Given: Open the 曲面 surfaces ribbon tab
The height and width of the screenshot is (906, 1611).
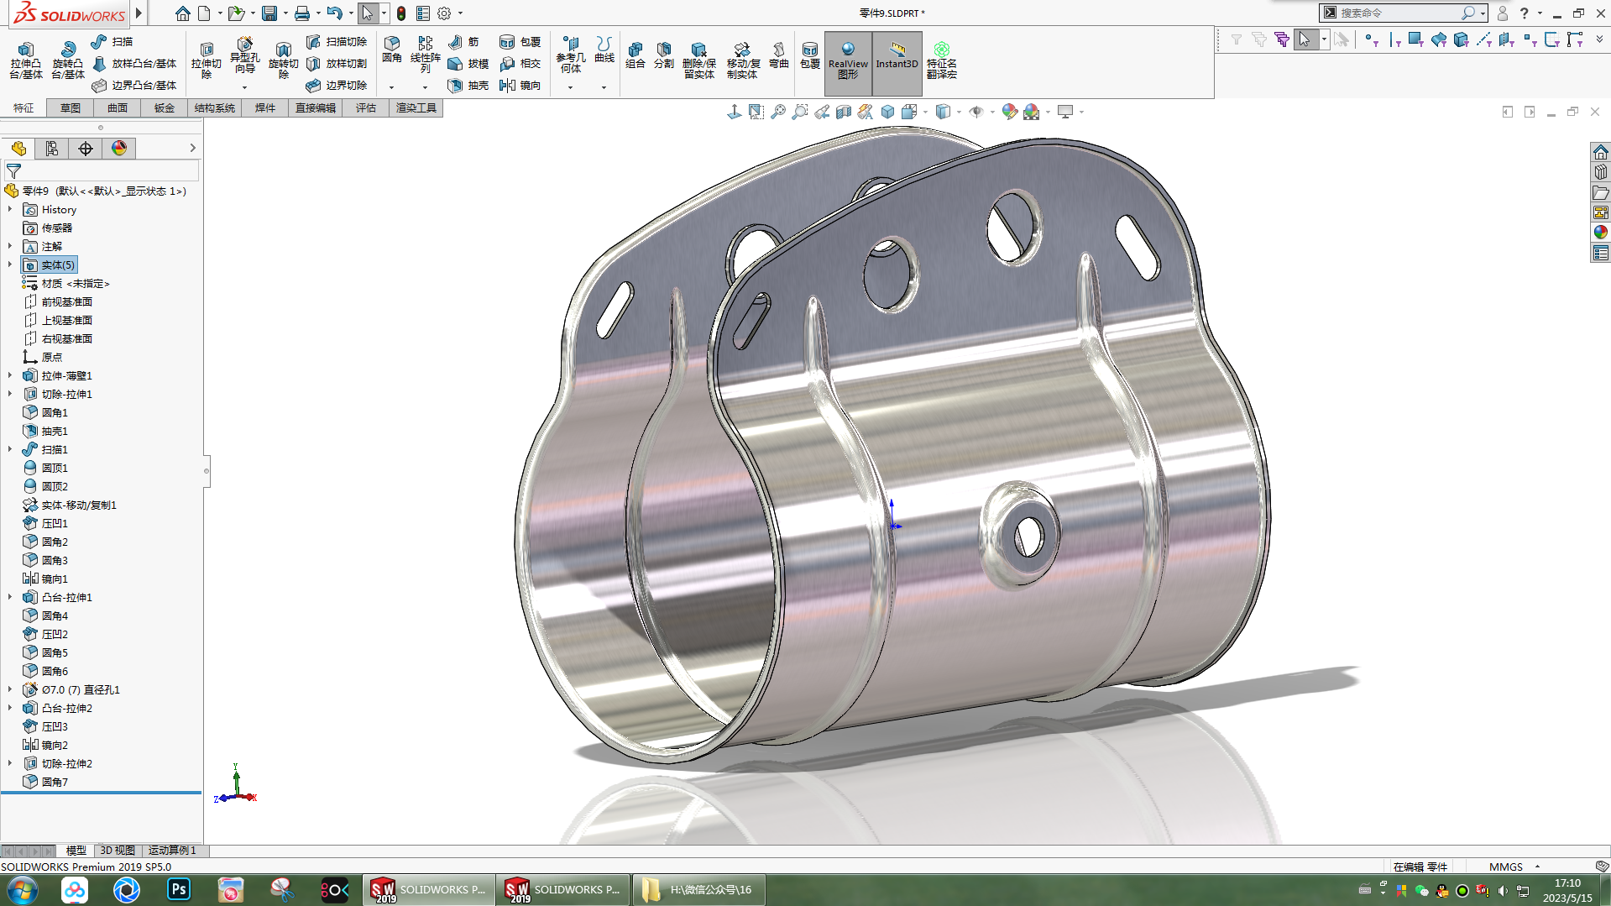Looking at the screenshot, I should [118, 107].
